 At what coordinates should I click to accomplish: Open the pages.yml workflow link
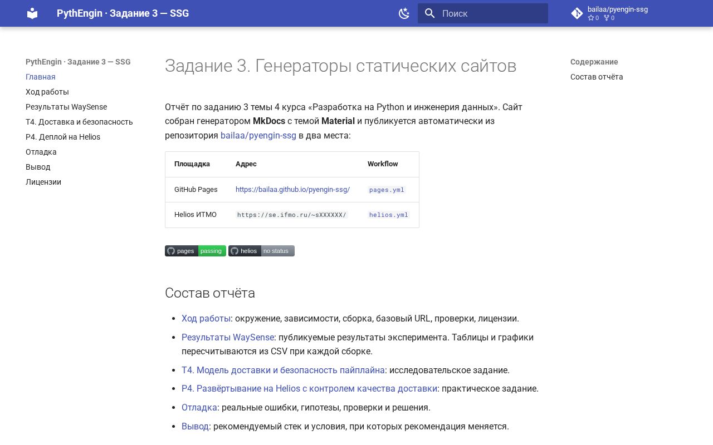coord(387,190)
